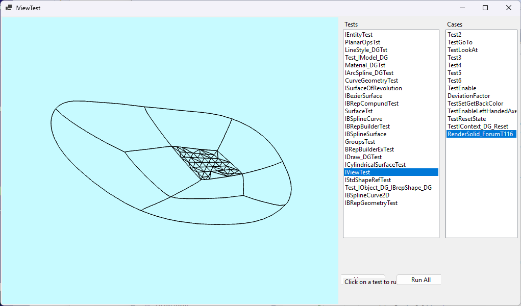Screen dimensions: 521x306
Task: Choose Material_DGTst test entry
Action: click(365, 65)
